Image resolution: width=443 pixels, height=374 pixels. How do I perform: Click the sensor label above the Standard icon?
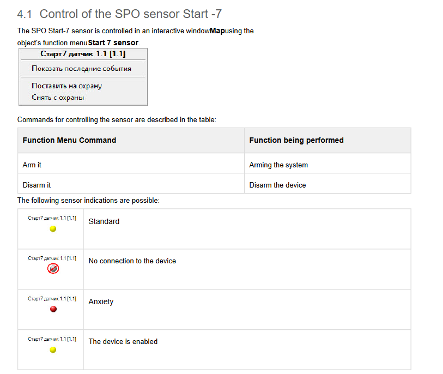coord(52,218)
